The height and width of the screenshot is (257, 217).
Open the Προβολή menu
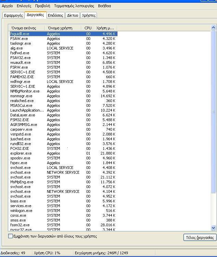click(42, 6)
